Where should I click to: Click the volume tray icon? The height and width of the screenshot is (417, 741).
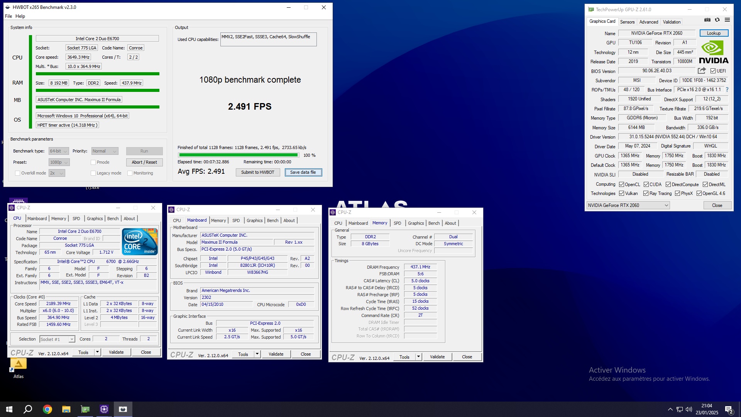689,409
